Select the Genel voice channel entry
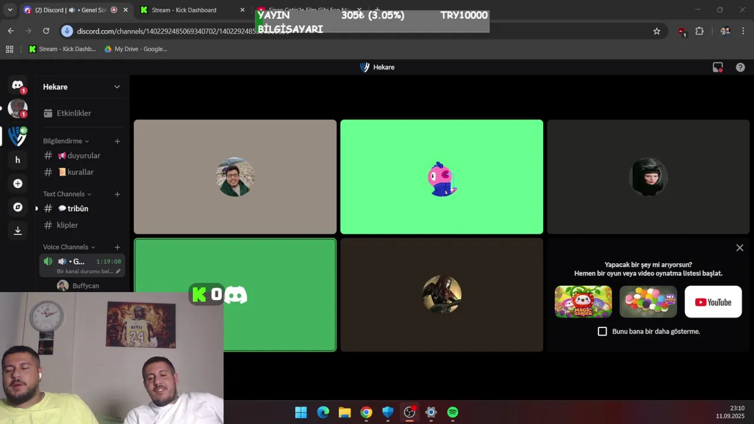Viewport: 754px width, 424px height. (x=82, y=266)
